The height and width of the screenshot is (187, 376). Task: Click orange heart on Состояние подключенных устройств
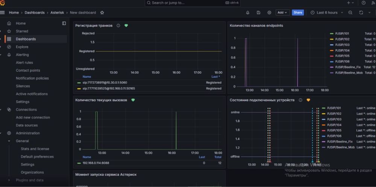pos(308,100)
